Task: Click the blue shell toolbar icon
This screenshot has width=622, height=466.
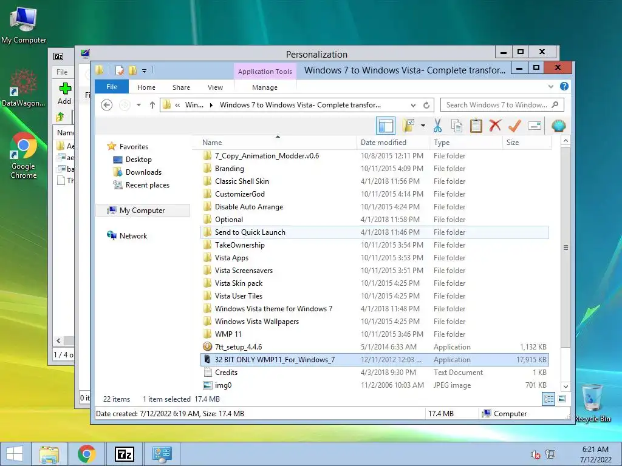Action: tap(559, 126)
